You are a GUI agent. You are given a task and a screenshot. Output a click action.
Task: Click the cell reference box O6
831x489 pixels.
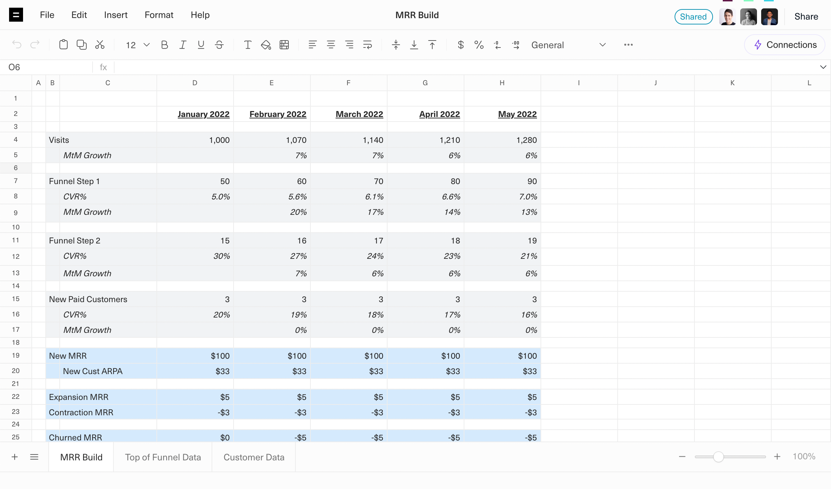pos(45,67)
